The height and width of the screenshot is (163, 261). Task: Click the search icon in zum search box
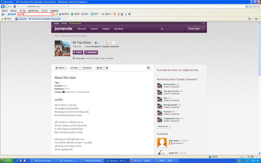click(x=52, y=14)
